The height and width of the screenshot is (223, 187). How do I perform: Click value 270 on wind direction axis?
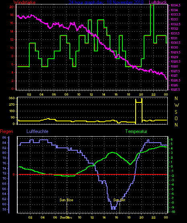pyautogui.click(x=12, y=105)
